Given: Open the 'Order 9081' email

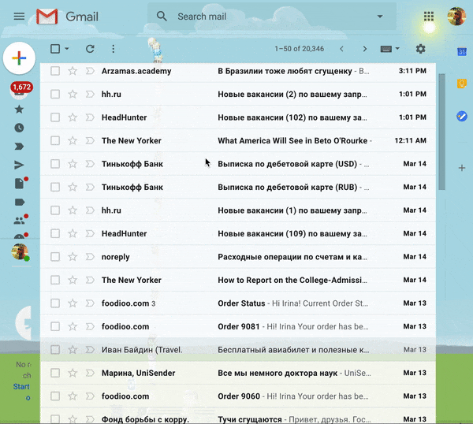Looking at the screenshot, I should (238, 326).
